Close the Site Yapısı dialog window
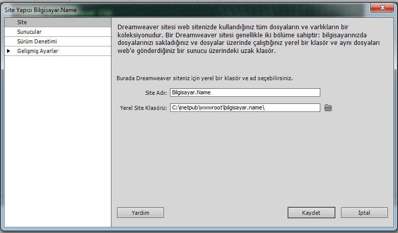 click(x=382, y=8)
